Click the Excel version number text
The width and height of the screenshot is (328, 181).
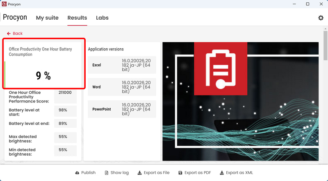tap(136, 65)
